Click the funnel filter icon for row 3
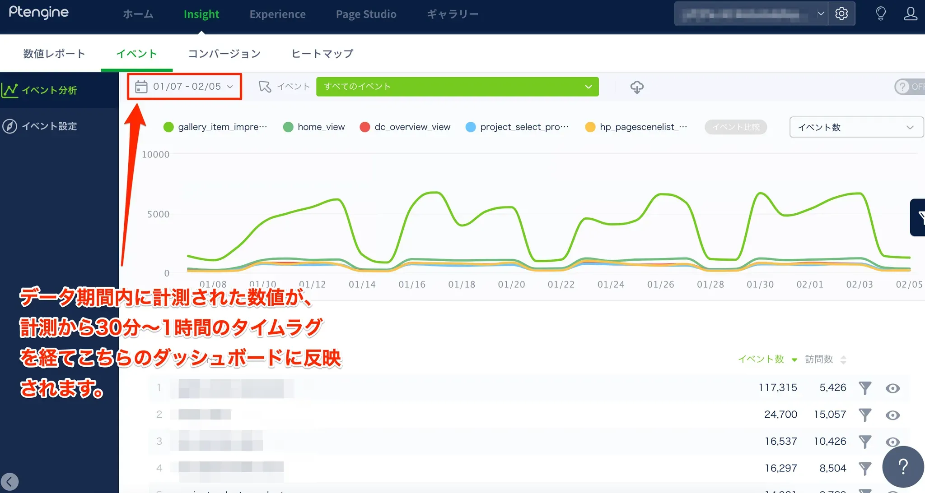The width and height of the screenshot is (925, 493). click(x=864, y=442)
